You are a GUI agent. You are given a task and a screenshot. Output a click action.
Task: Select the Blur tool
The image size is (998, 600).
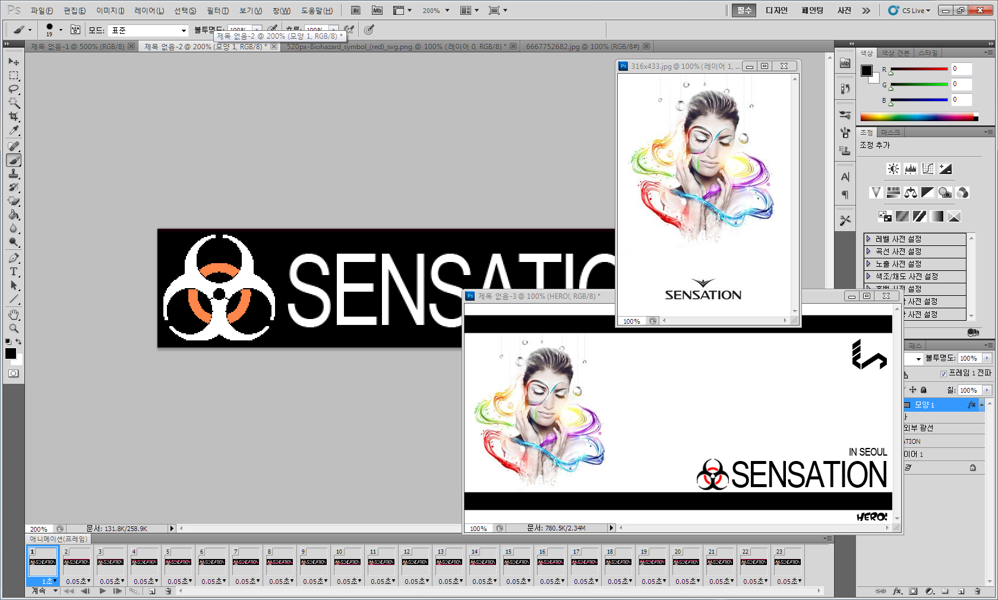tap(14, 228)
